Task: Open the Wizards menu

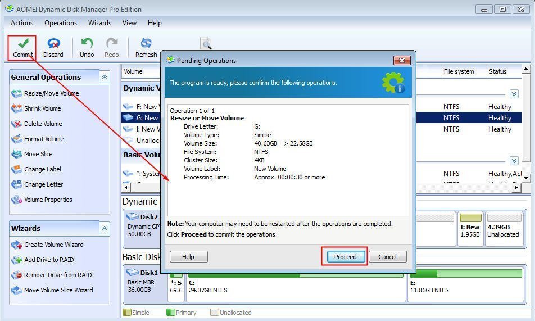Action: 99,23
